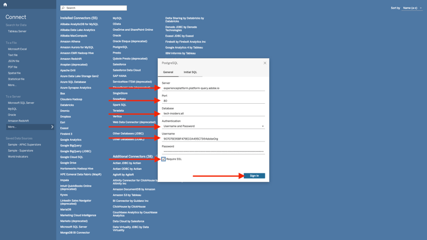Choose Apache Drill connector

tap(68, 70)
